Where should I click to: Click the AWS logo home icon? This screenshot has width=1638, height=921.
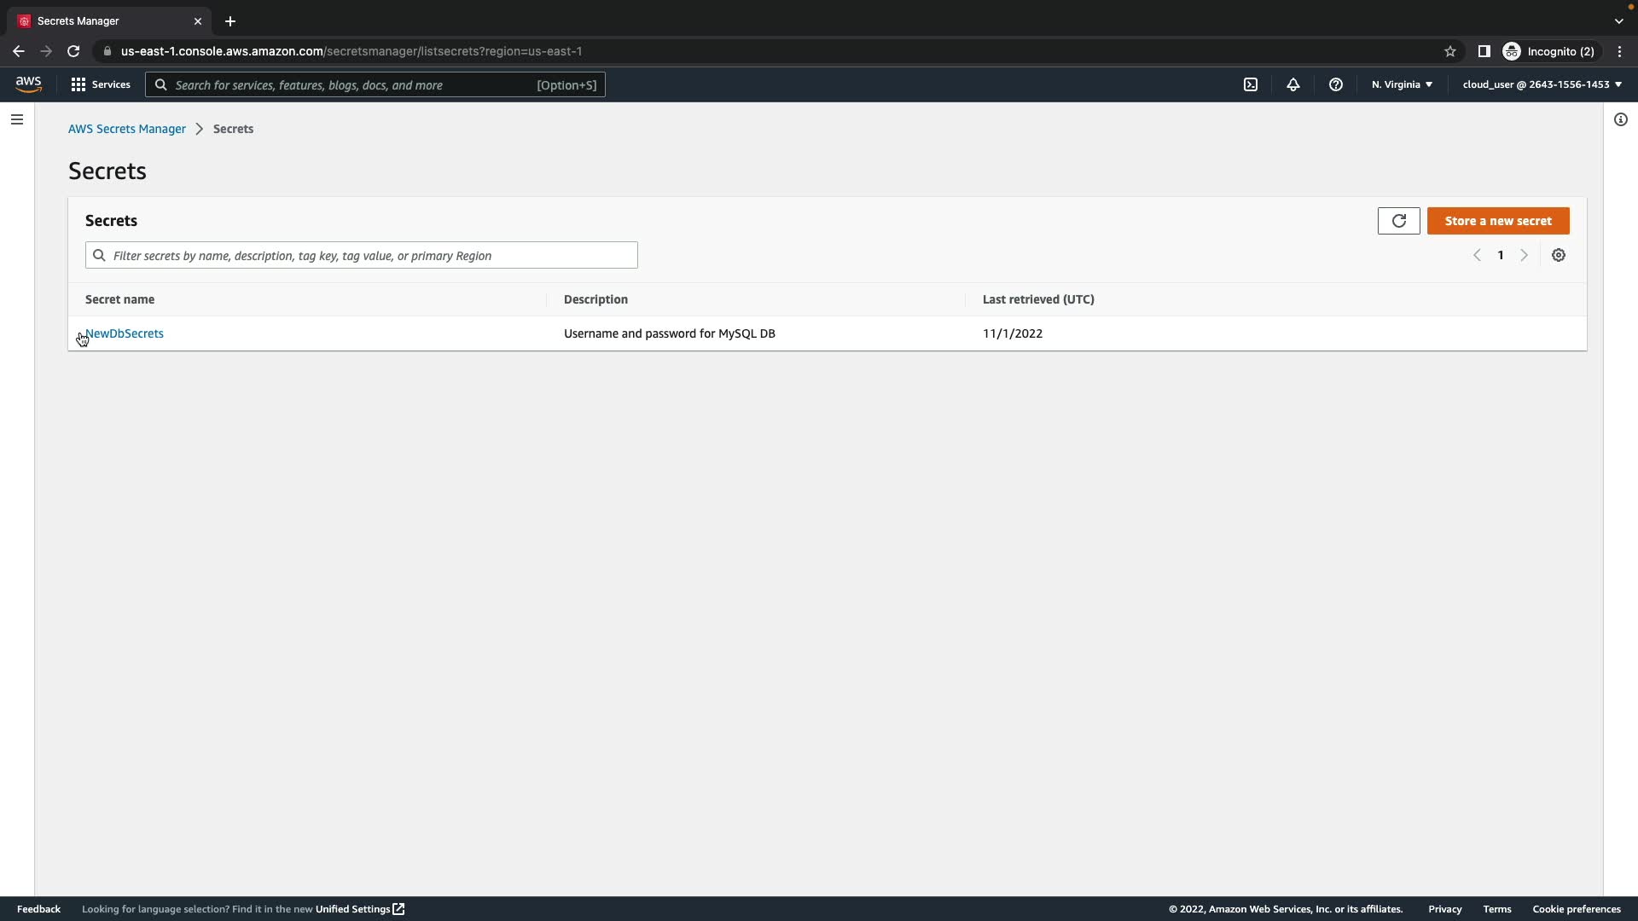pyautogui.click(x=28, y=84)
